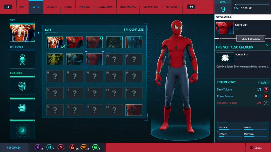Open the equipped suit slot on the left
The height and width of the screenshot is (152, 271).
click(22, 33)
